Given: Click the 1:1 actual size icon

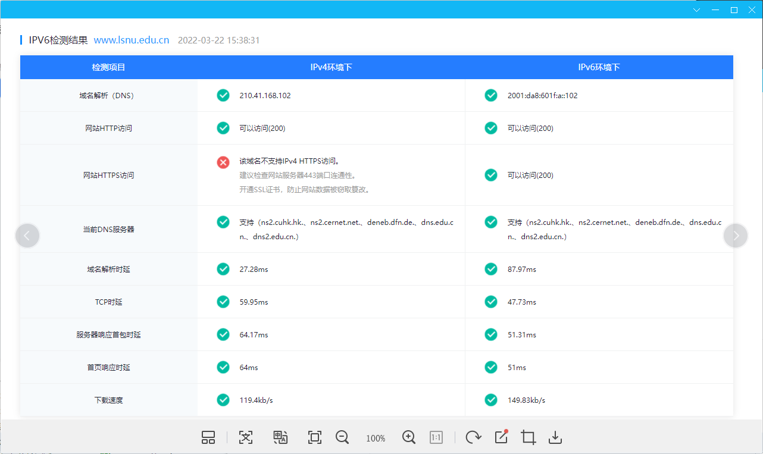Looking at the screenshot, I should [436, 438].
